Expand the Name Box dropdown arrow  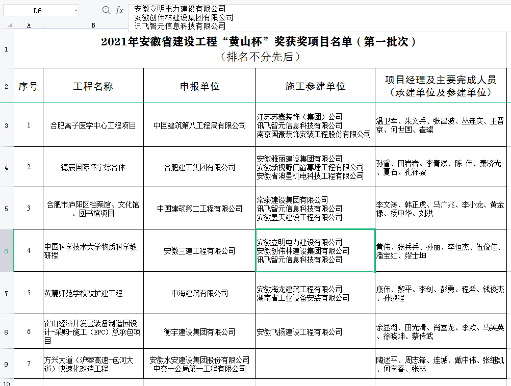(75, 10)
